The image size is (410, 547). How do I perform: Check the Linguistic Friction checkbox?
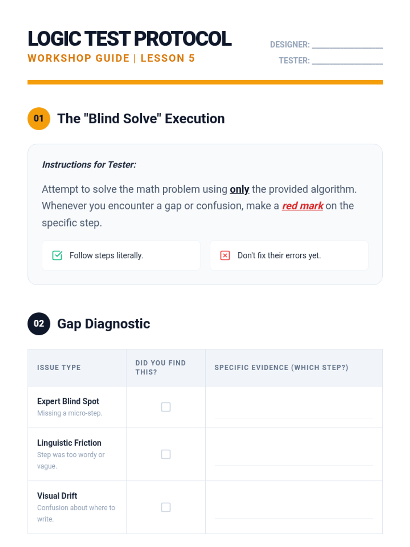pos(166,454)
